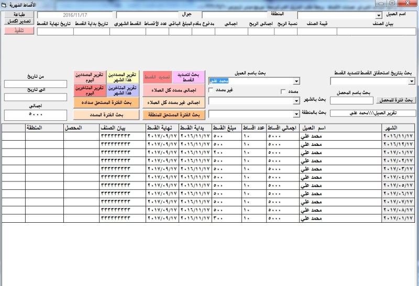
Task: Click the المنطقة input field at top
Action: click(235, 15)
